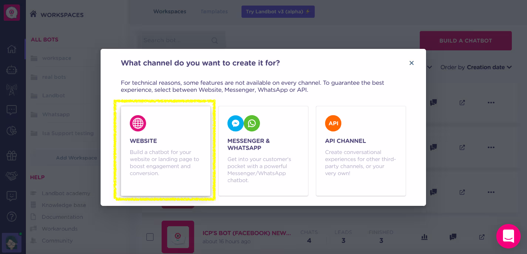The image size is (527, 254).
Task: Choose the API CHANNEL card
Action: [x=361, y=151]
